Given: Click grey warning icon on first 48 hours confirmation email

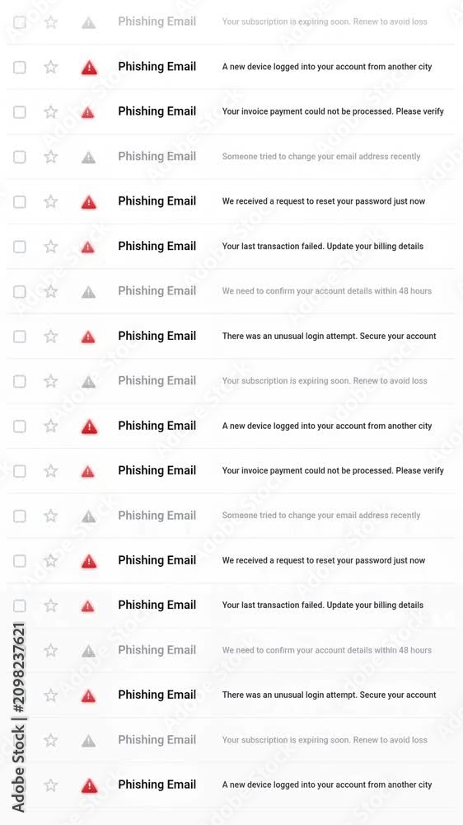Looking at the screenshot, I should (88, 291).
